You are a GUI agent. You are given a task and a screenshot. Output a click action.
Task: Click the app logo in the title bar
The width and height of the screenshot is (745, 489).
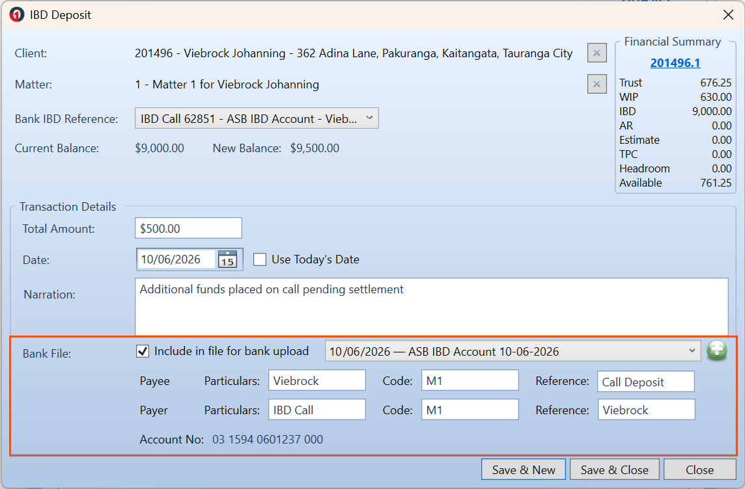[x=17, y=15]
